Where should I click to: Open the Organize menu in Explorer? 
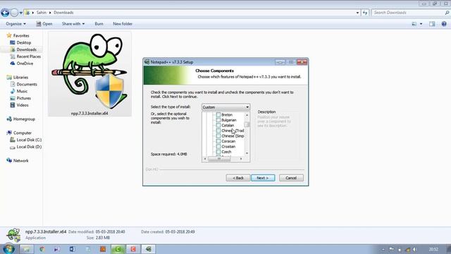click(16, 24)
